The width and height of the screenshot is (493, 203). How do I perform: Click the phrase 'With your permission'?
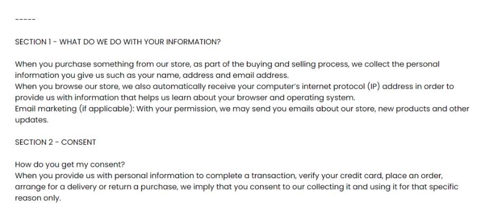pos(176,109)
